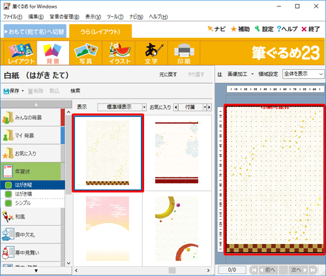The image size is (326, 276).
Task: Click thumbnail horizontal scrollbar right arrow
Action: pyautogui.click(x=208, y=271)
